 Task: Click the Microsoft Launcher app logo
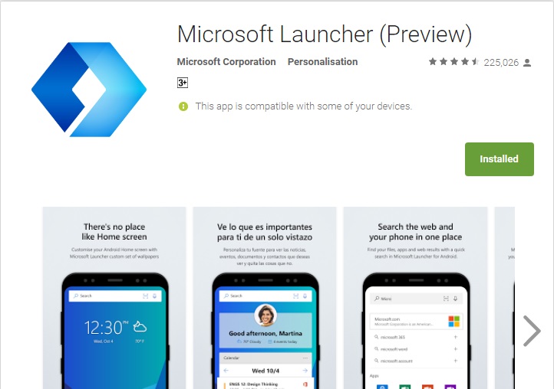[x=89, y=90]
